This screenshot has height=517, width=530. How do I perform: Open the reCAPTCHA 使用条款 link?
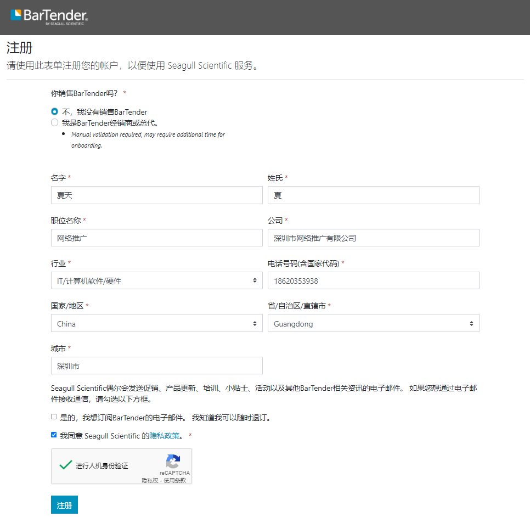175,480
